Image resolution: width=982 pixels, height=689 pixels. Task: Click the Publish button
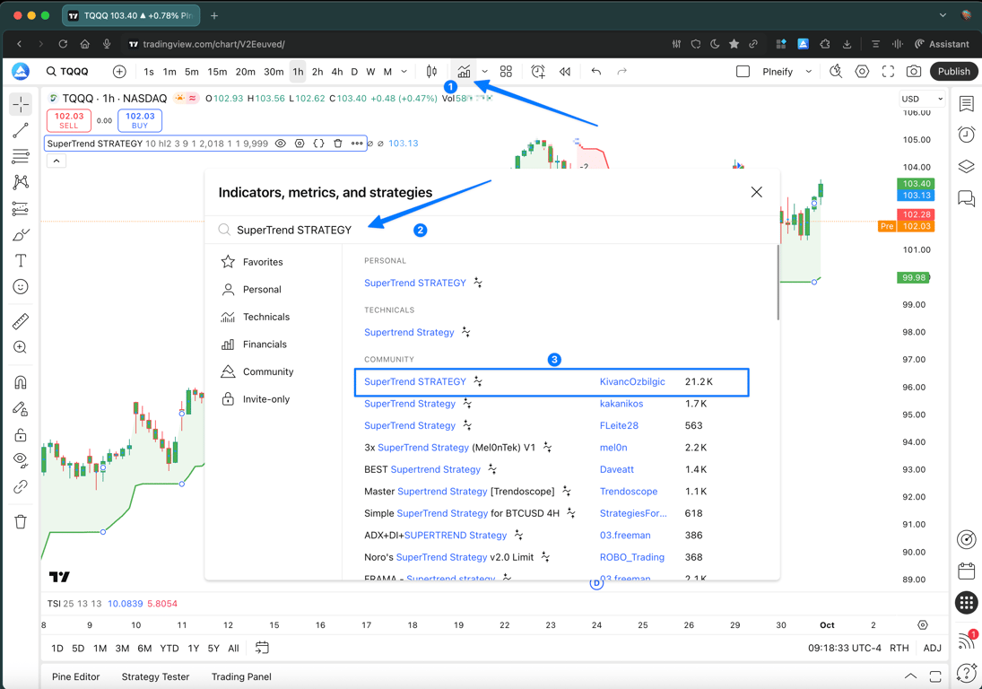[x=953, y=72]
